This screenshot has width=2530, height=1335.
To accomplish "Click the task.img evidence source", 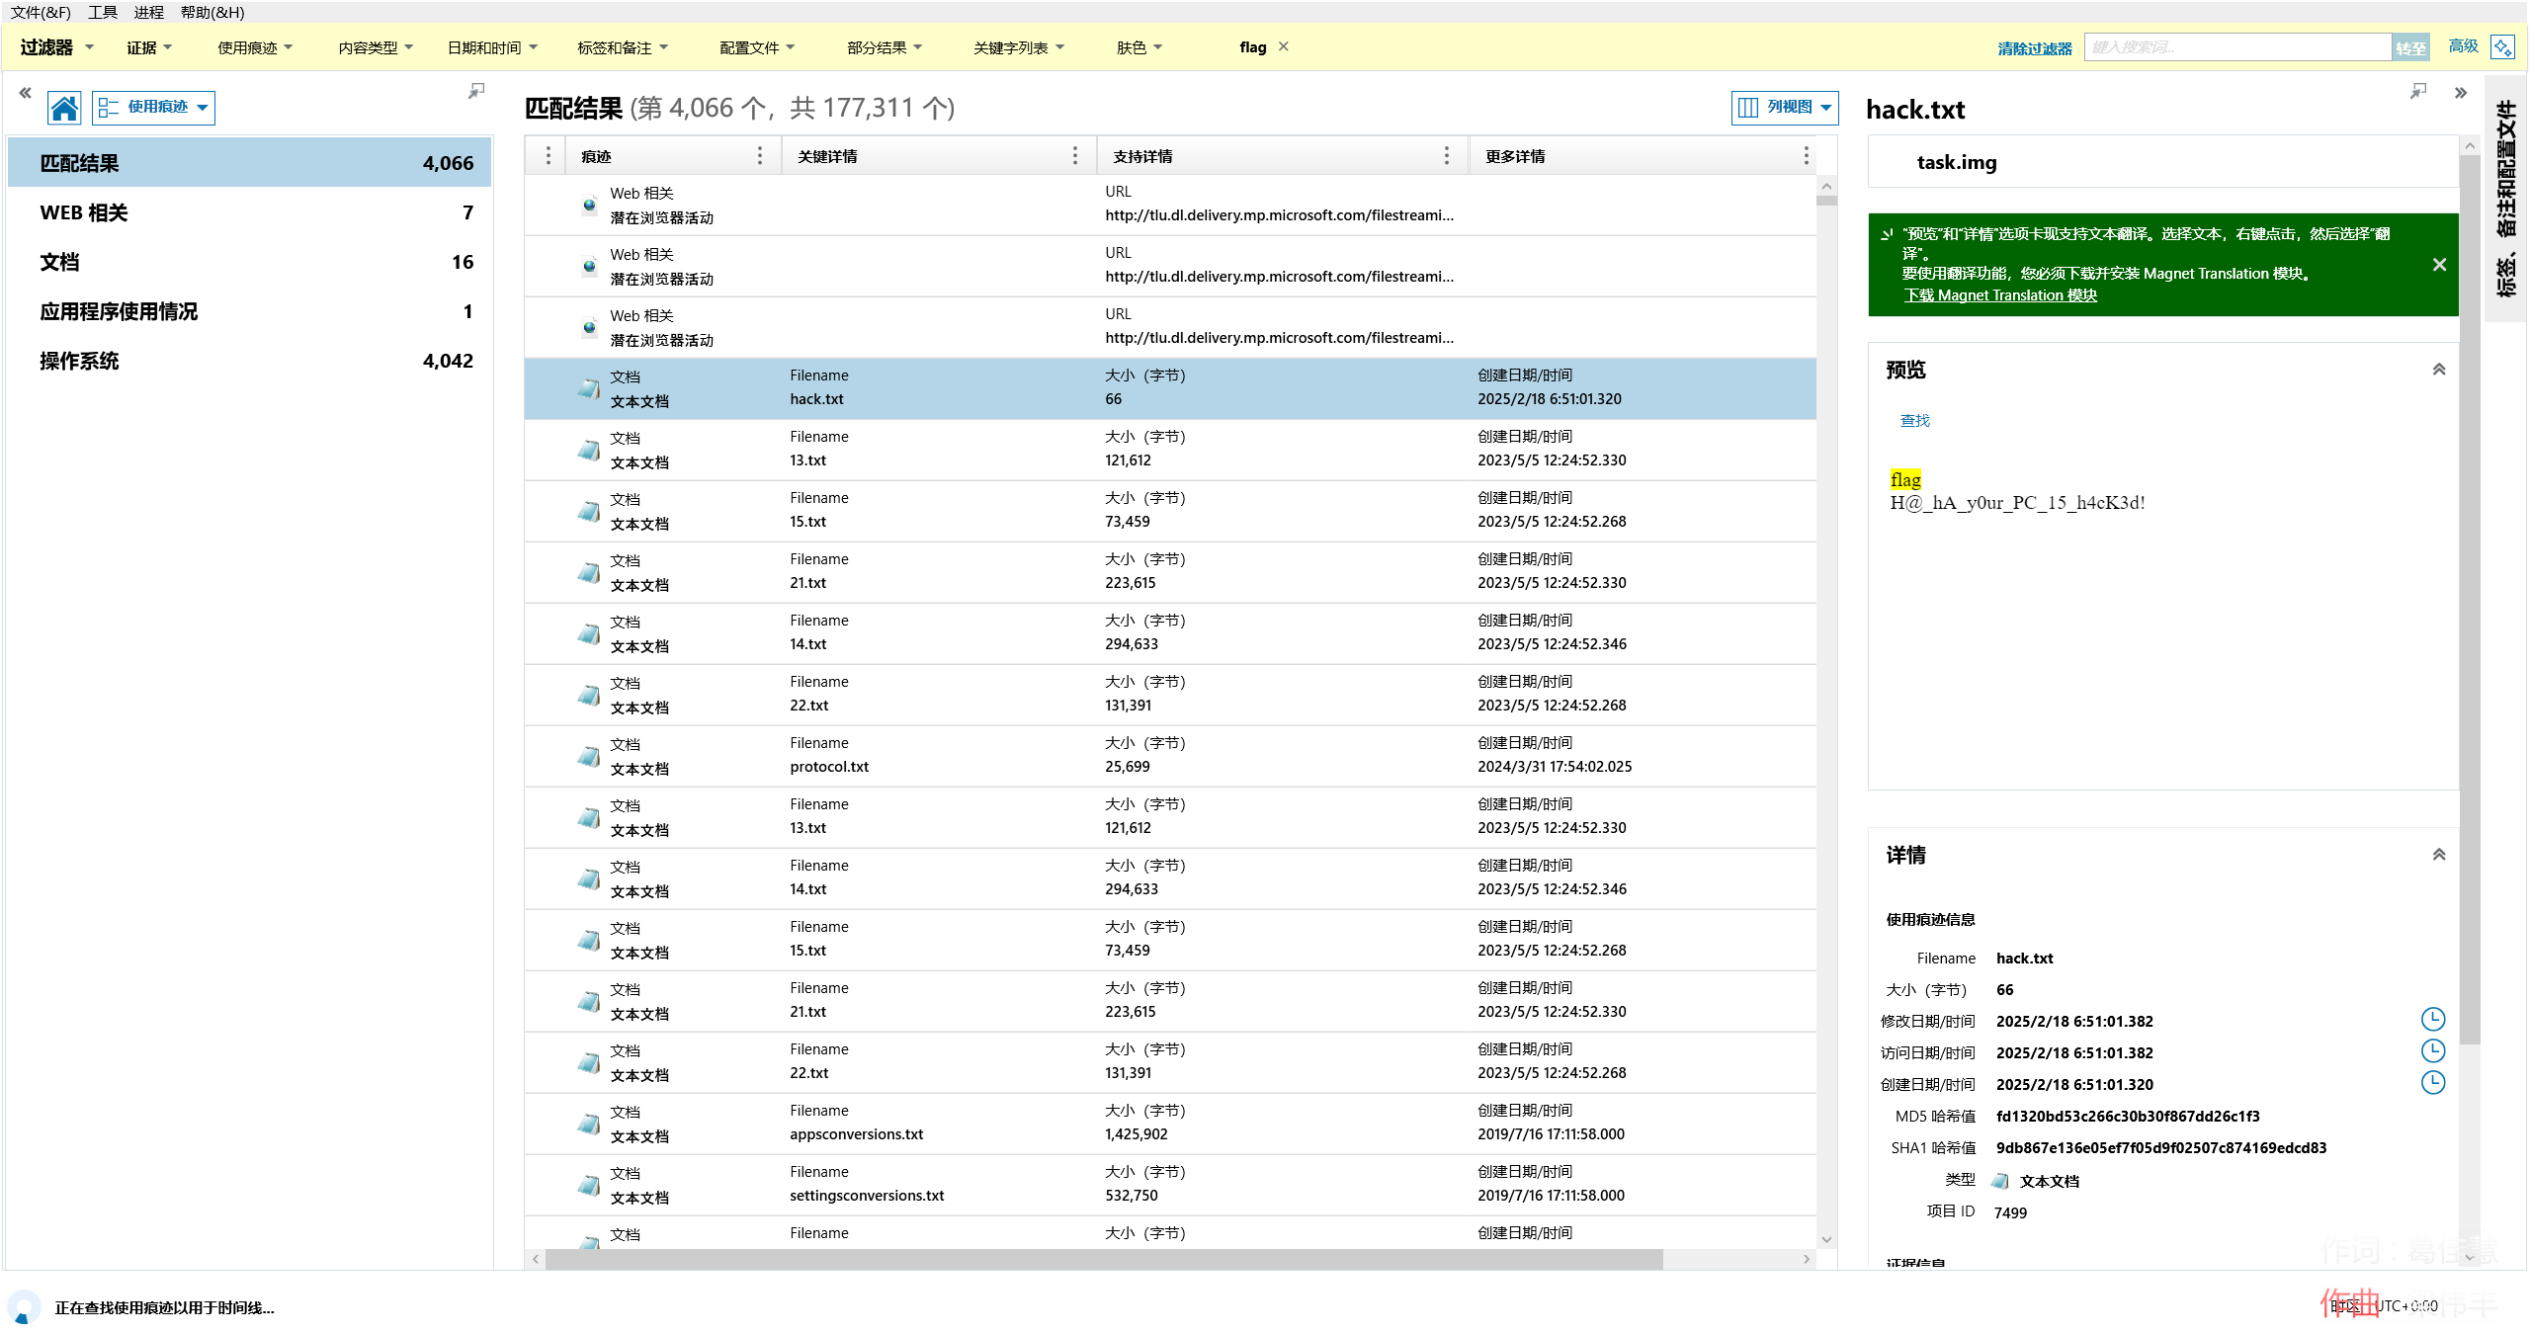I will [1957, 162].
